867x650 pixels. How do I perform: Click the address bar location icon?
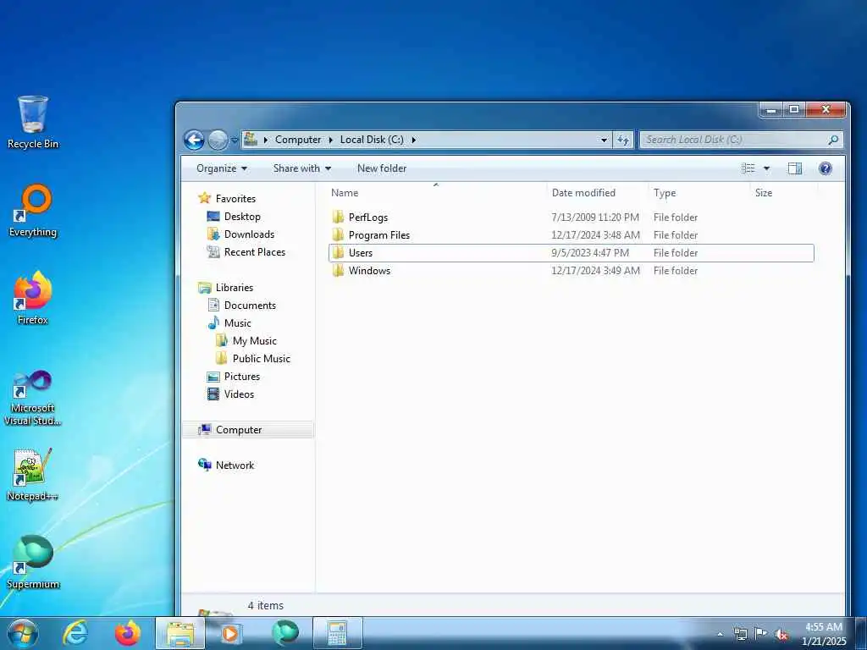tap(251, 140)
